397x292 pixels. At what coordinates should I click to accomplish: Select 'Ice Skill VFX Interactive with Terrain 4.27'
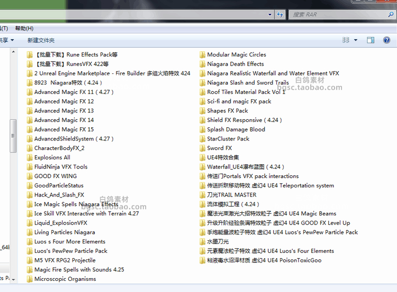coord(87,213)
